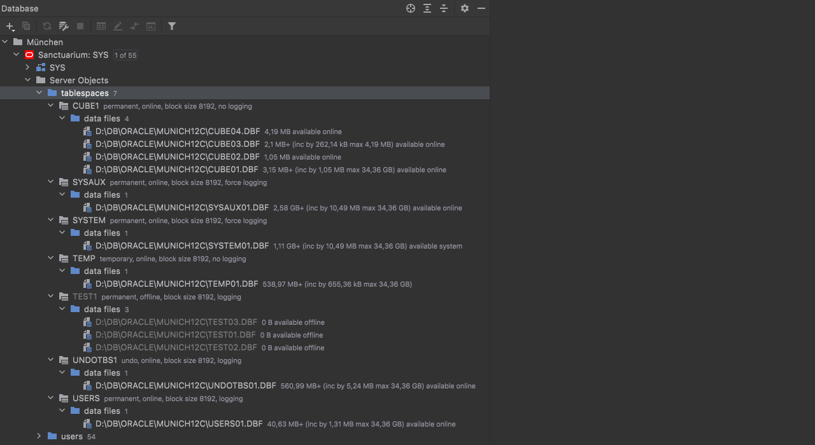Collapse the Server Objects node
This screenshot has width=815, height=445.
coord(28,80)
